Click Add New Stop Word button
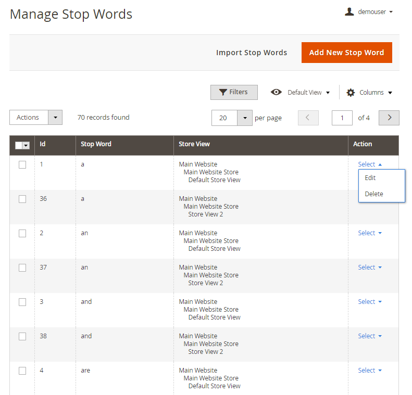 [346, 53]
